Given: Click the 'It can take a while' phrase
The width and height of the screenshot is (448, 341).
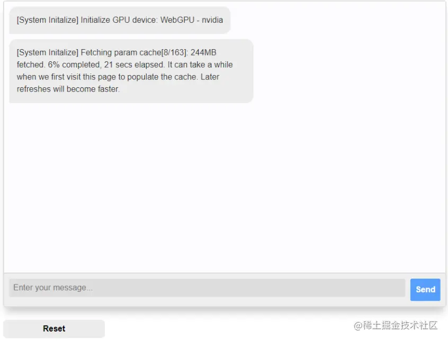Looking at the screenshot, I should click(200, 65).
